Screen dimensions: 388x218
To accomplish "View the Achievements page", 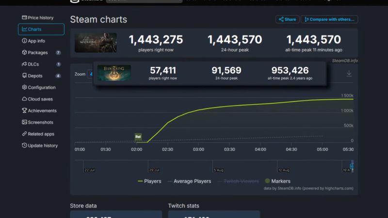I will (x=39, y=110).
